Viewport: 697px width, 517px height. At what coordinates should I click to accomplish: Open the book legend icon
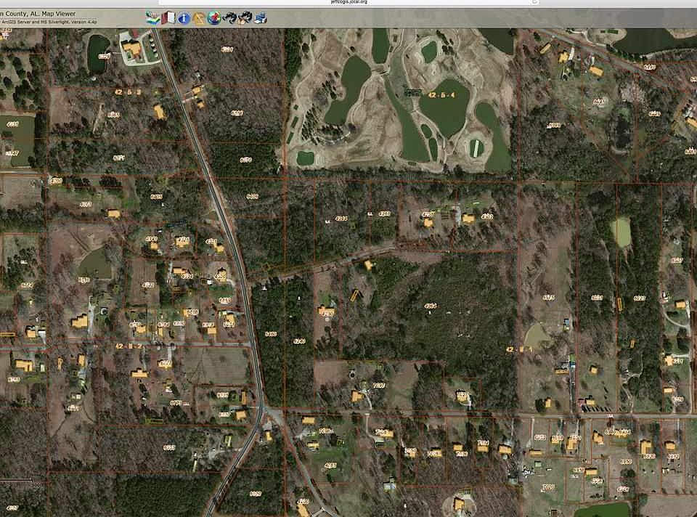click(168, 18)
